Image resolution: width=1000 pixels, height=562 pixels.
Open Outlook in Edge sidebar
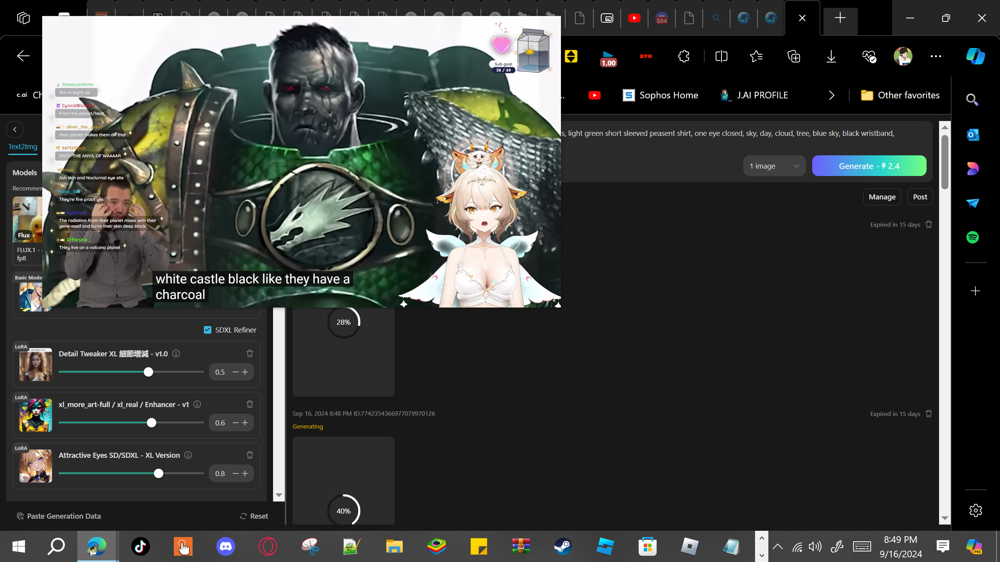(x=972, y=135)
